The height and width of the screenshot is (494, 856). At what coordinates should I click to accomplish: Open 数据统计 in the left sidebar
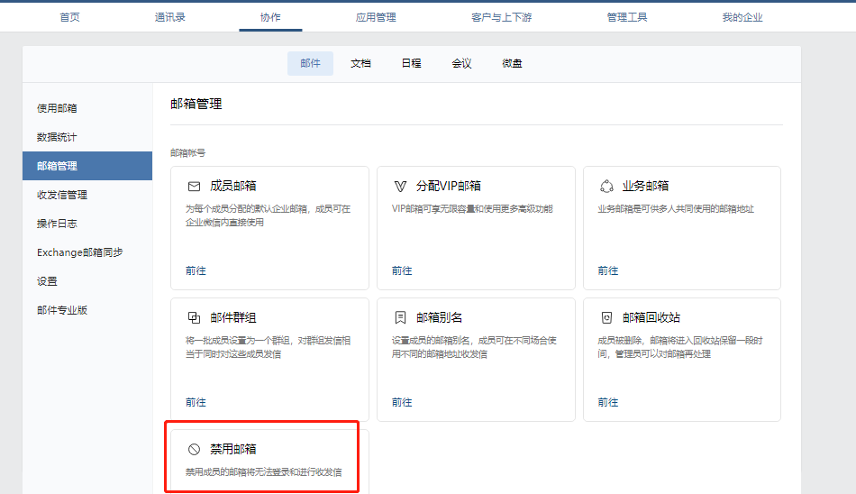point(57,137)
